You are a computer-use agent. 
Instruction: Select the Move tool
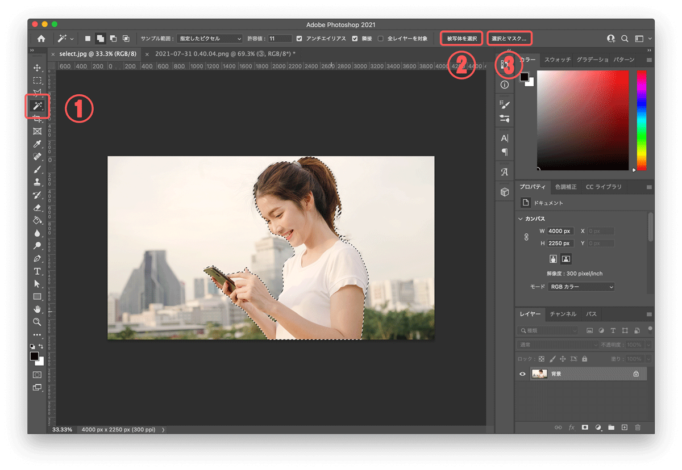coord(37,68)
